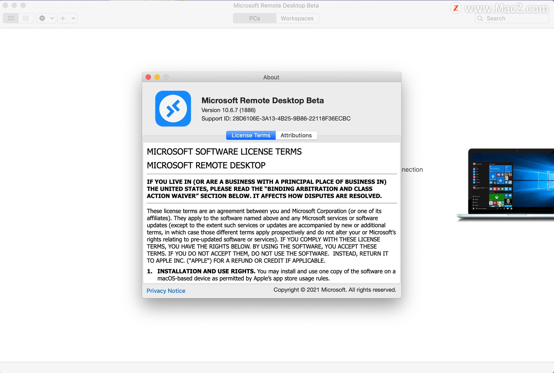
Task: Switch to grid view in the toolbar
Action: [11, 18]
